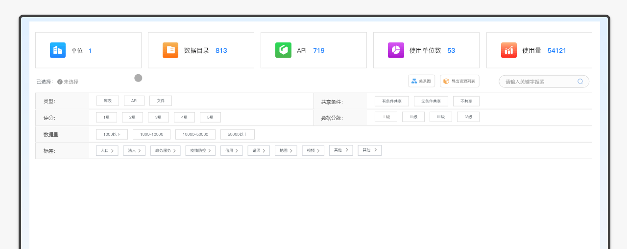Click the 单位 count 1
The width and height of the screenshot is (627, 249).
(x=90, y=50)
